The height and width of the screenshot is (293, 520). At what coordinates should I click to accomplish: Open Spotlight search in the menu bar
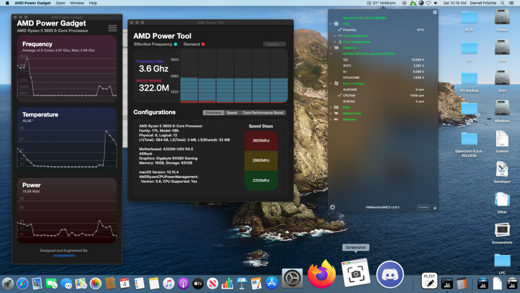pos(502,3)
